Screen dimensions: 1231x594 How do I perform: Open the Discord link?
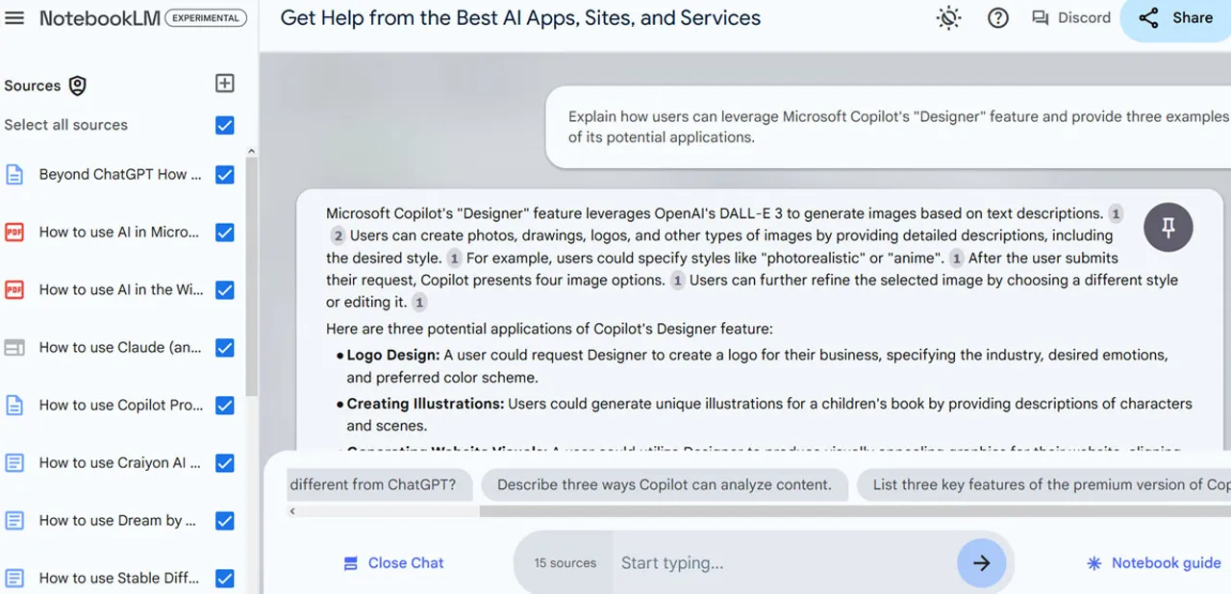1071,18
